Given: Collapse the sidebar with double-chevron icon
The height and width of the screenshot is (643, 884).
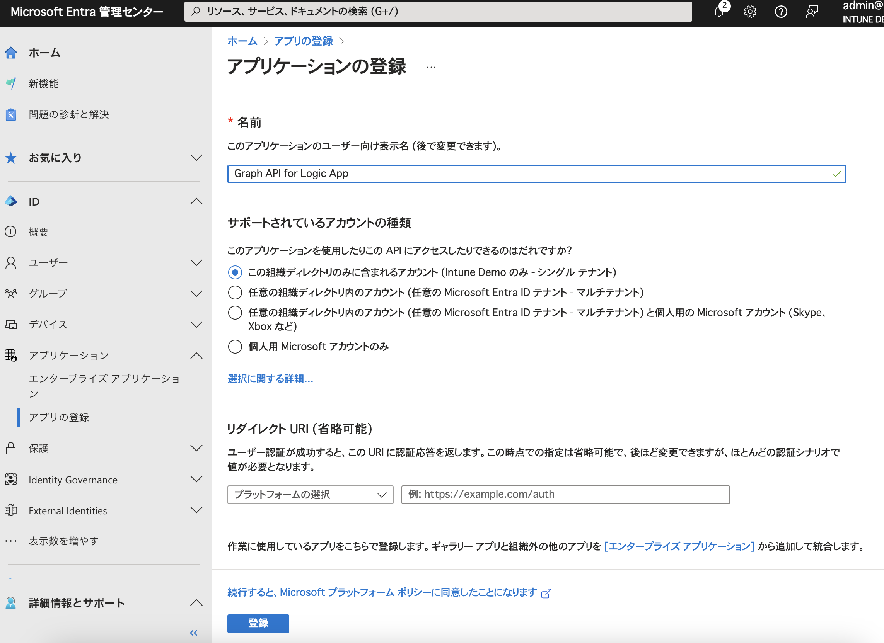Looking at the screenshot, I should tap(193, 633).
